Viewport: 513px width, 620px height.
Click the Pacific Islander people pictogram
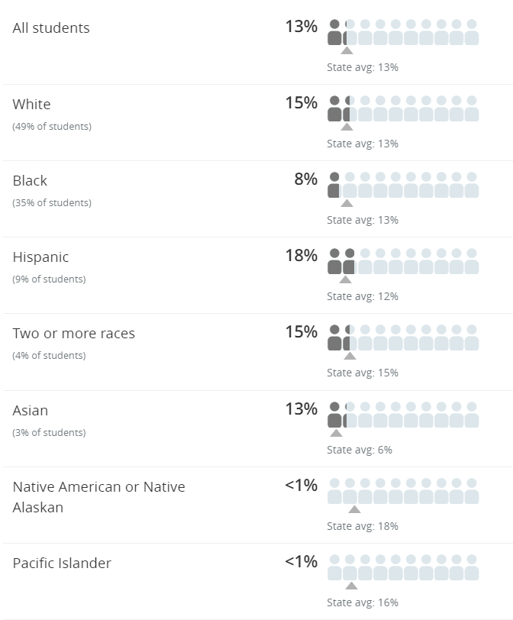(x=403, y=568)
